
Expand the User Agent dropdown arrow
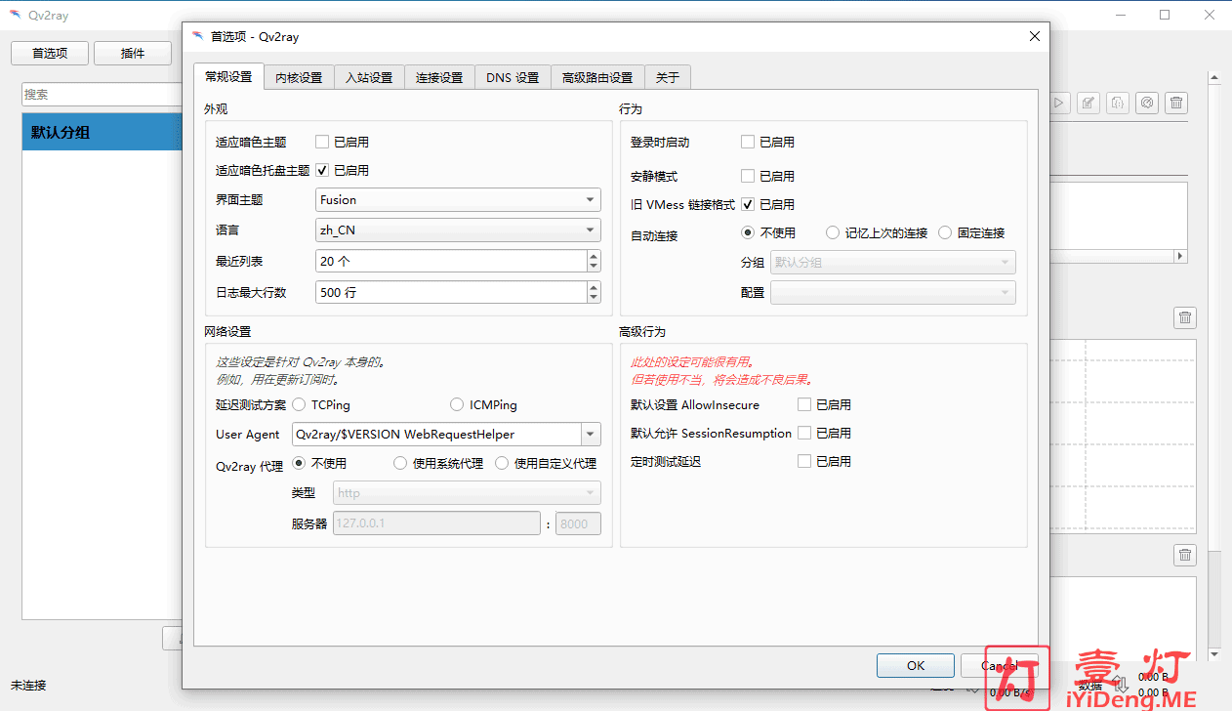point(592,435)
